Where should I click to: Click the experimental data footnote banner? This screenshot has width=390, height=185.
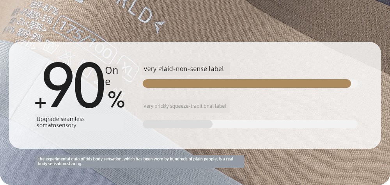[140, 161]
